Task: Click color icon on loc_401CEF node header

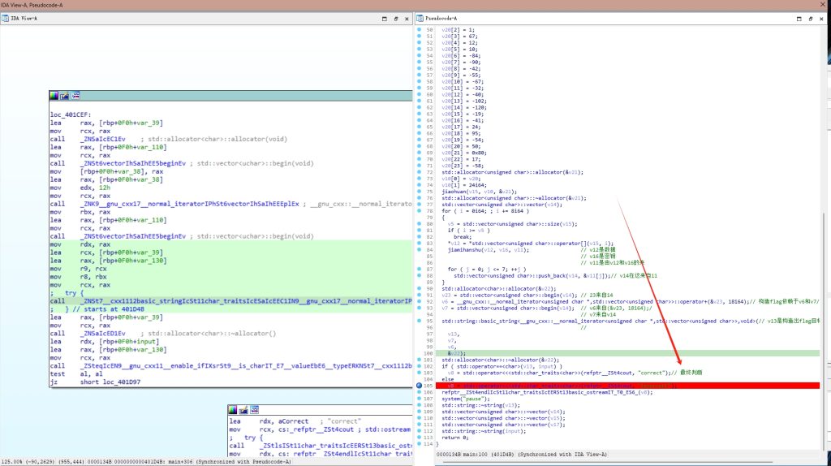Action: [54, 96]
